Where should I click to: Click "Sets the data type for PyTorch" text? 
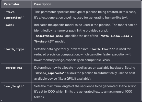click(x=62, y=49)
